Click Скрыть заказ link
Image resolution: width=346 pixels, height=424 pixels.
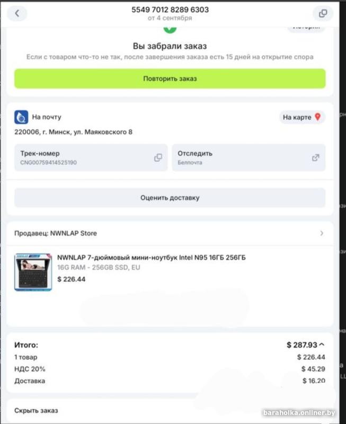[36, 410]
